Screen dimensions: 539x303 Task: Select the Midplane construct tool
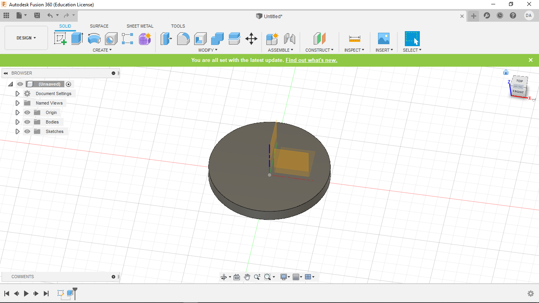tap(320, 39)
